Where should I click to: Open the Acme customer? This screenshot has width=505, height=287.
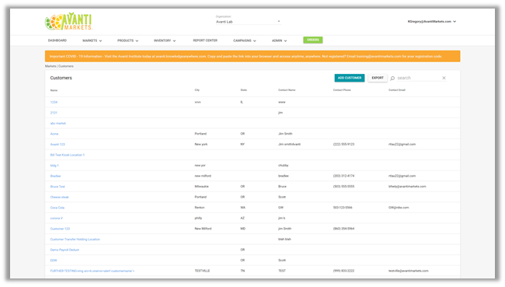(54, 134)
